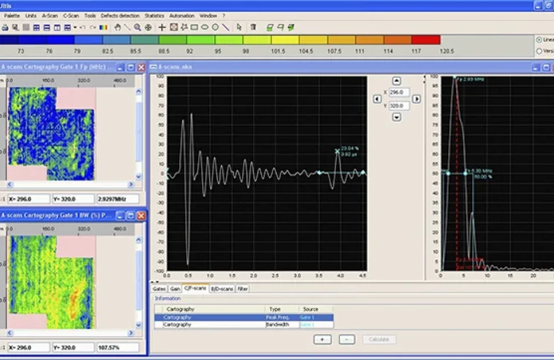Open the color palette icon in toolbar
The height and width of the screenshot is (360, 554).
pyautogui.click(x=103, y=27)
